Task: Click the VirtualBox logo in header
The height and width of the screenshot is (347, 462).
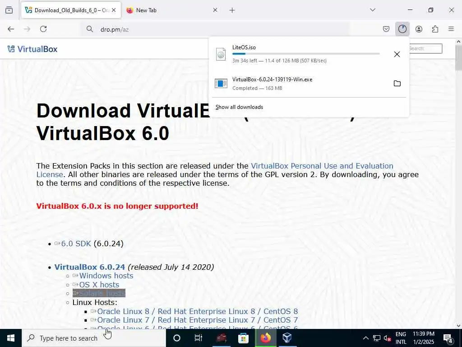Action: coord(32,49)
